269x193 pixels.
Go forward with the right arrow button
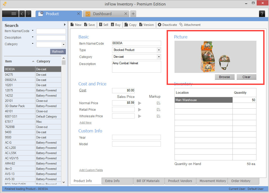[29, 14]
